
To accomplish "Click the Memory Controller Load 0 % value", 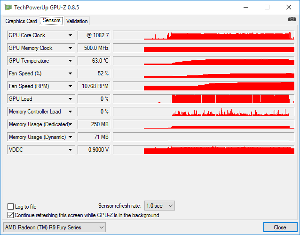I will [x=94, y=112].
